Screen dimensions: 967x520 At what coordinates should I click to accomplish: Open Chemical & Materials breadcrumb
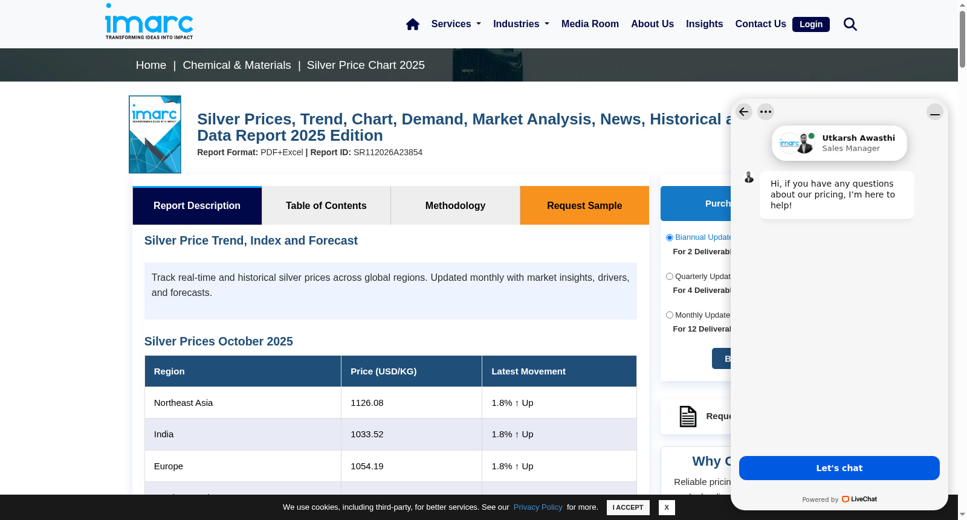(237, 65)
